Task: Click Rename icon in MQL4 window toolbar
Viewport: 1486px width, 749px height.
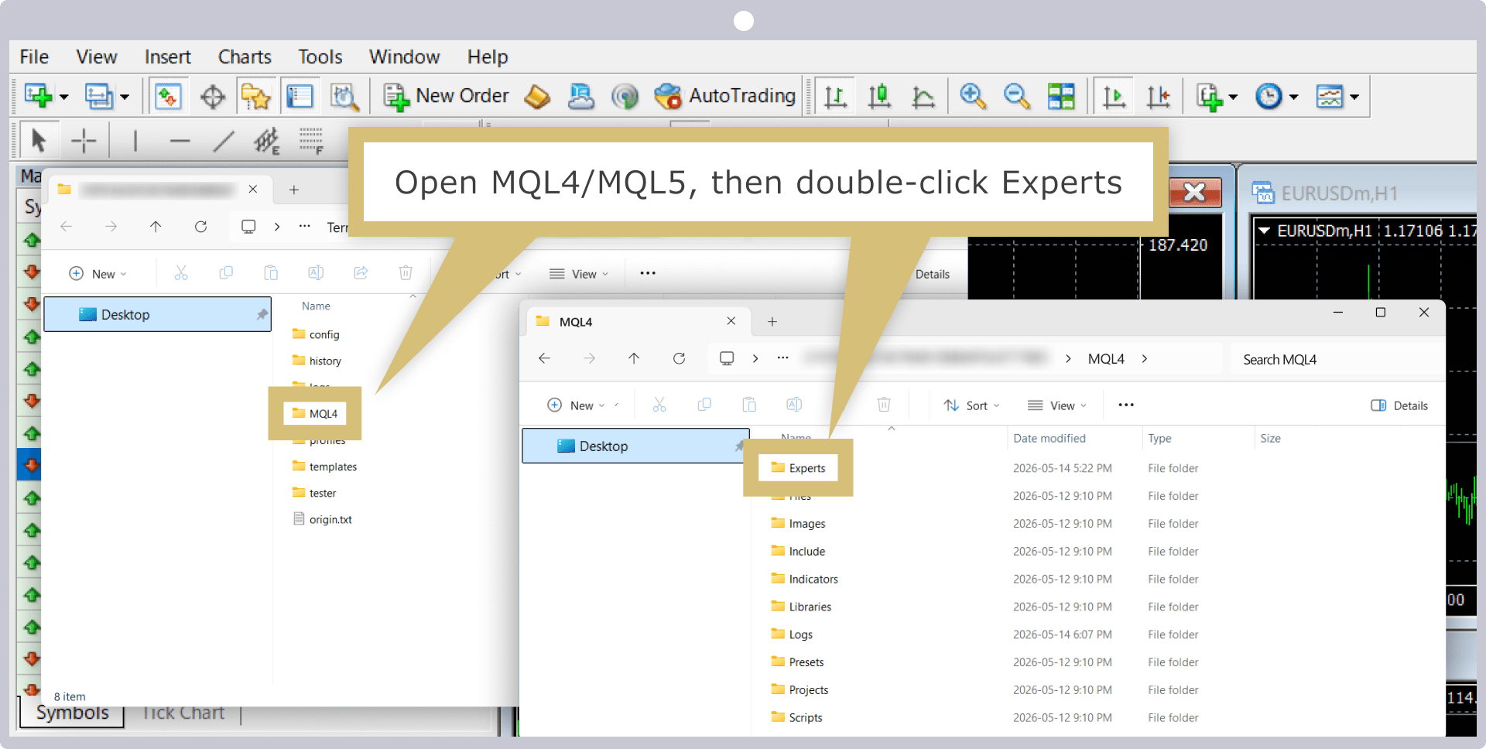Action: [x=794, y=405]
